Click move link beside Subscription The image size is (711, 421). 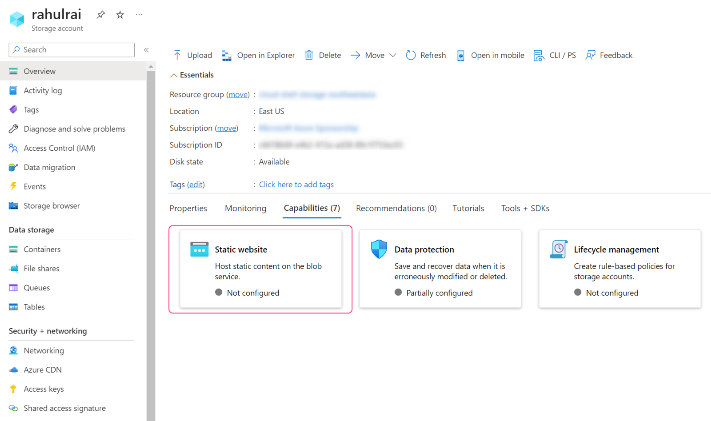tap(227, 128)
